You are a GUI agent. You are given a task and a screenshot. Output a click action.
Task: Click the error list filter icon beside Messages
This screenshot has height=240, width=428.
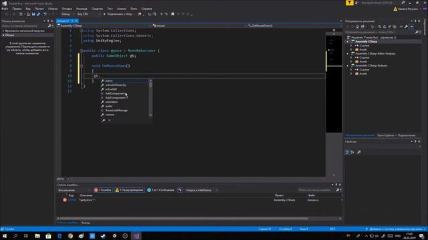coord(180,190)
